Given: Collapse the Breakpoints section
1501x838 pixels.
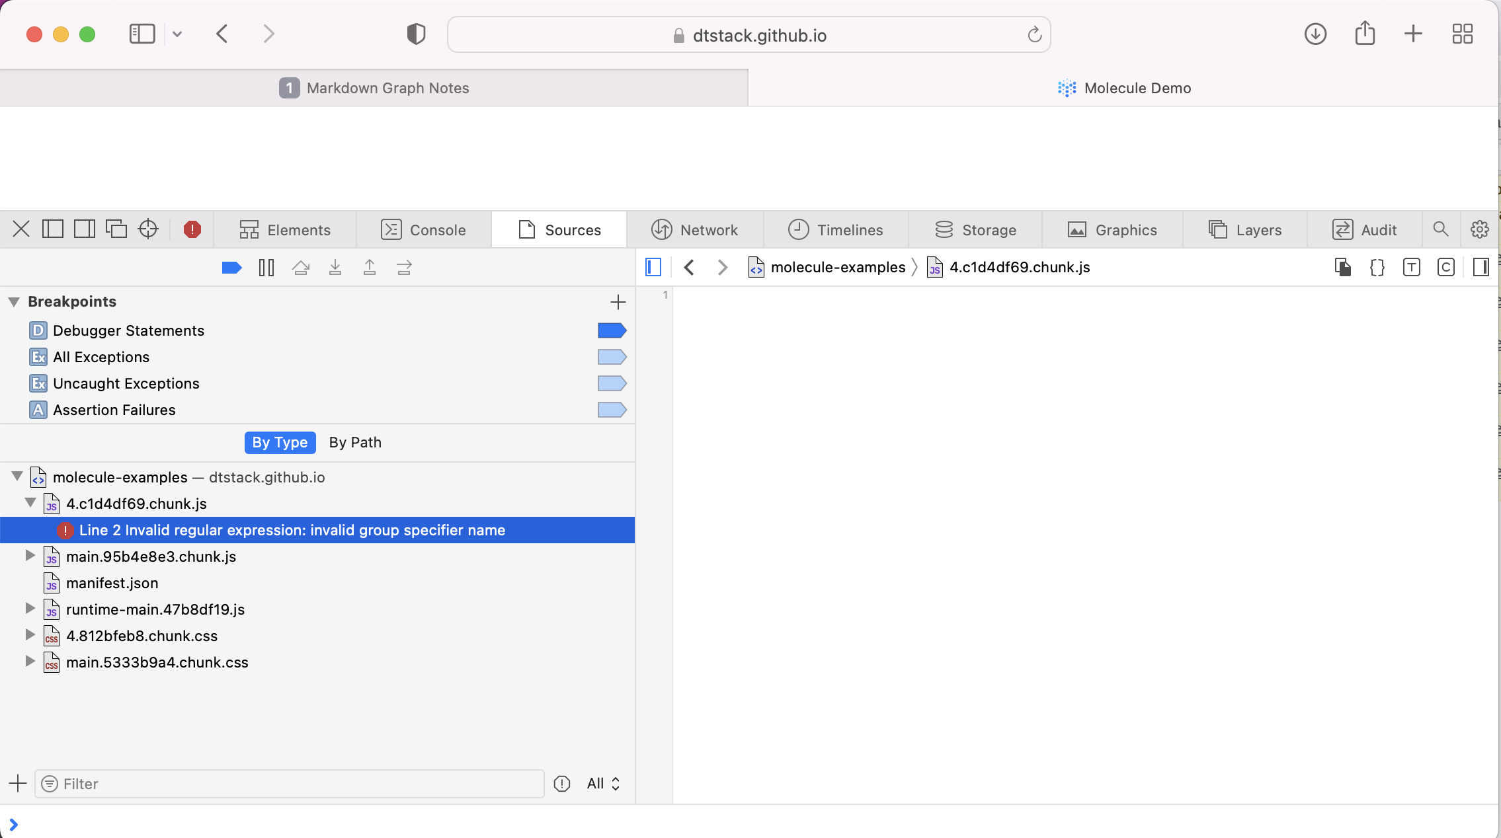Looking at the screenshot, I should [13, 301].
